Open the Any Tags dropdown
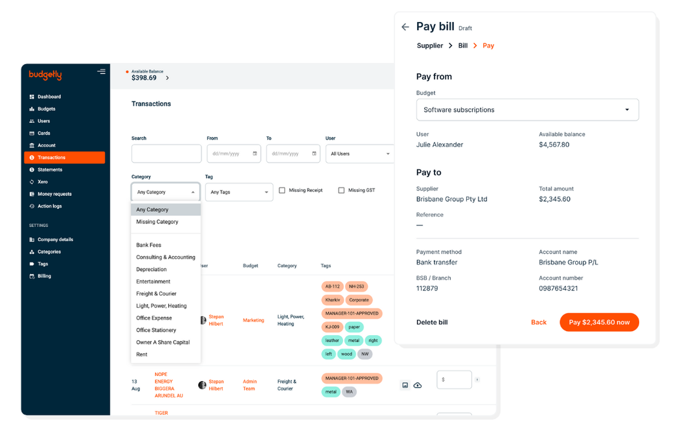This screenshot has height=431, width=680. (x=239, y=192)
